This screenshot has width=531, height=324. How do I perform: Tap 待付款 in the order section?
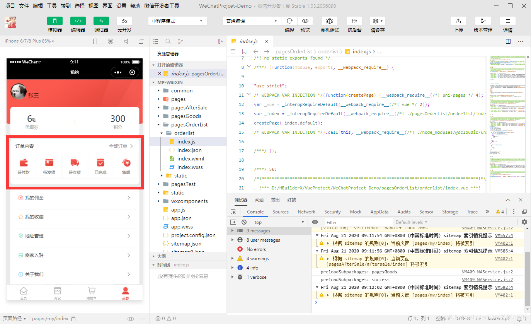(24, 166)
